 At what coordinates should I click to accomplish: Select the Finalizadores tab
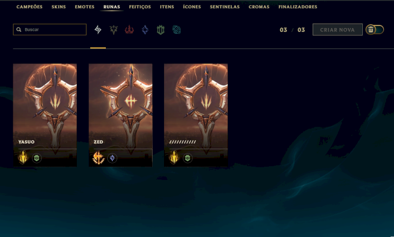pyautogui.click(x=298, y=7)
